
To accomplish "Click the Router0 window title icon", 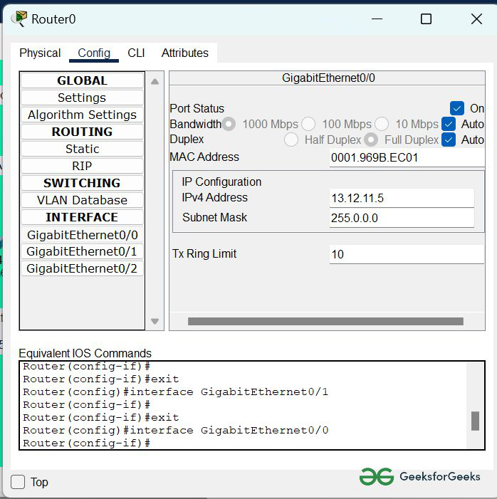I will [x=19, y=19].
